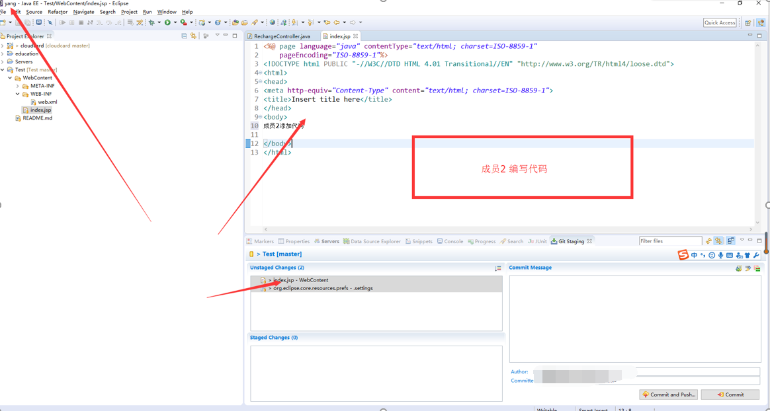Viewport: 770px width, 411px height.
Task: Click the Last Edit Location arrow icon
Action: 327,22
